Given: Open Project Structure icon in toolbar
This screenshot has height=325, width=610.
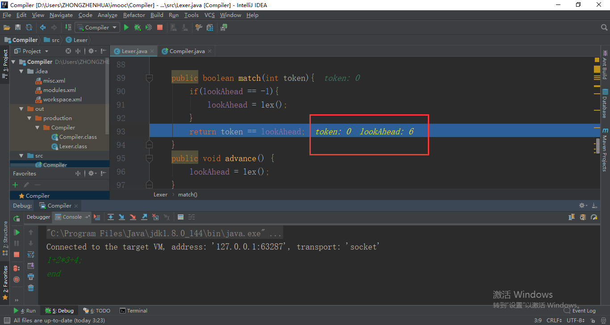Looking at the screenshot, I should point(210,27).
